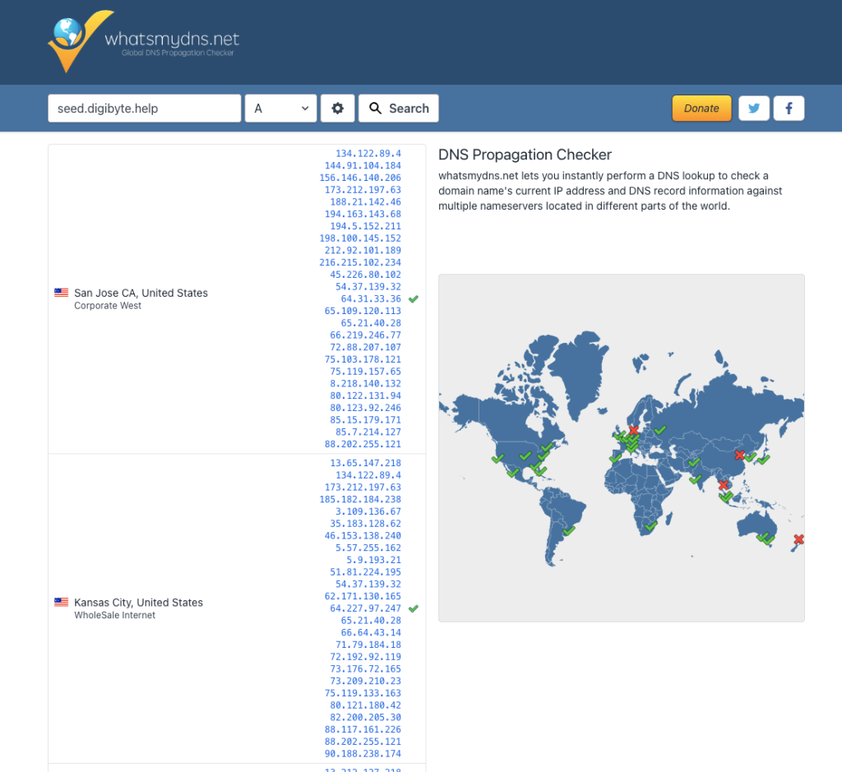This screenshot has height=772, width=842.
Task: Click the green checkmark marker in South Africa
Action: 651,525
